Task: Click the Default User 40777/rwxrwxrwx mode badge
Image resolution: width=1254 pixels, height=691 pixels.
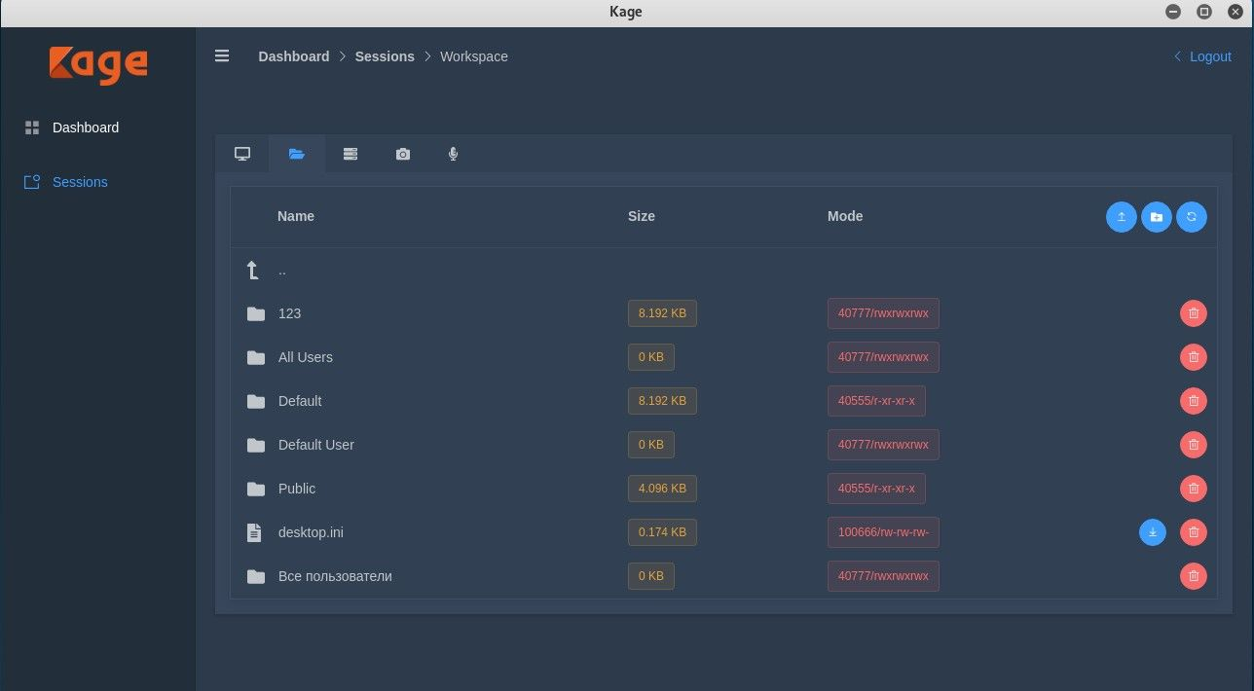Action: coord(883,445)
